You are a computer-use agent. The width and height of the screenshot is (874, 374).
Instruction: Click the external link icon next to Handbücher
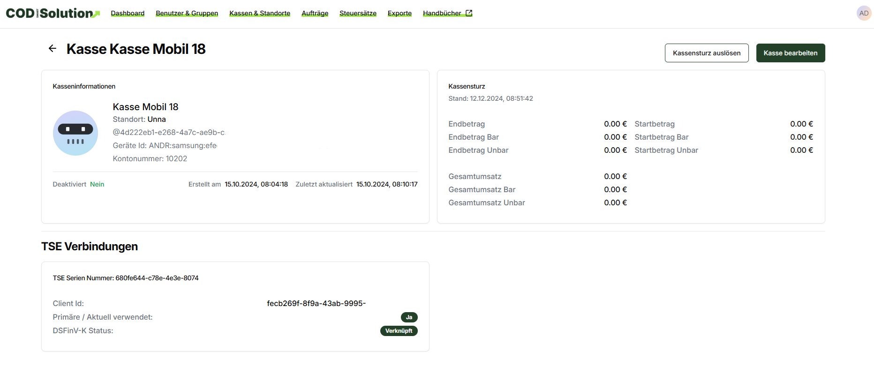(469, 13)
